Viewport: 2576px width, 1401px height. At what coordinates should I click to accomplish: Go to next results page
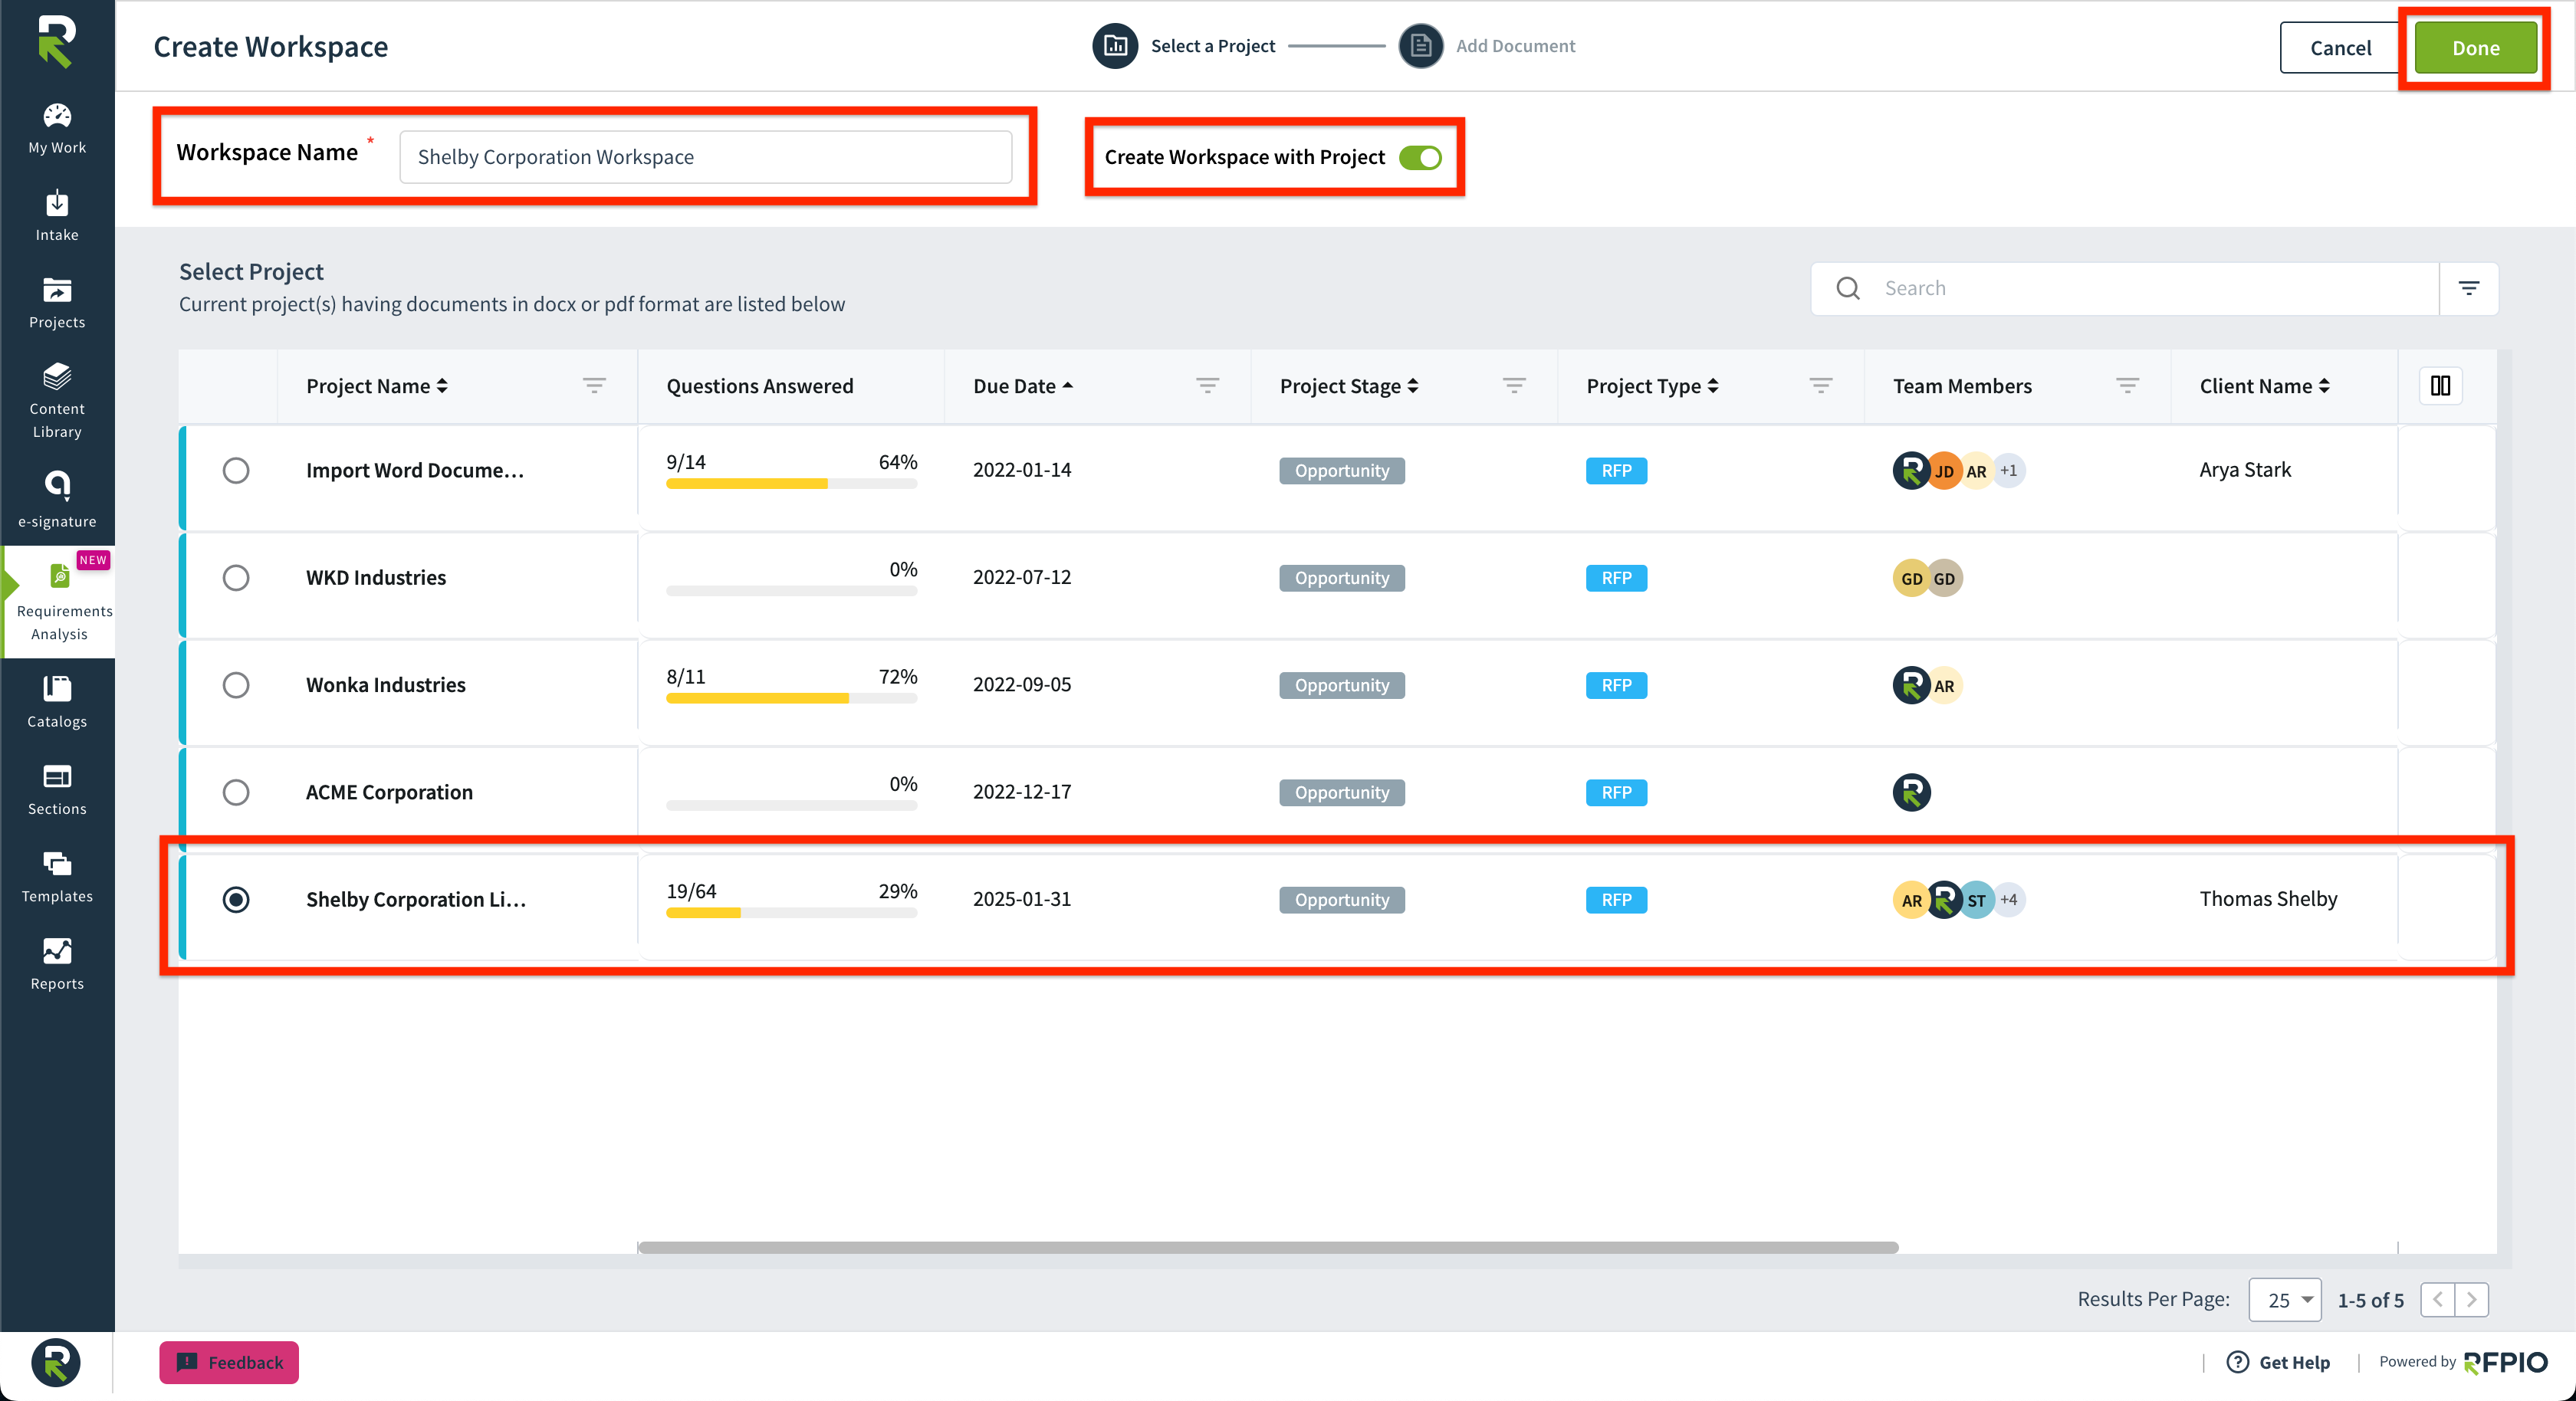pos(2472,1300)
